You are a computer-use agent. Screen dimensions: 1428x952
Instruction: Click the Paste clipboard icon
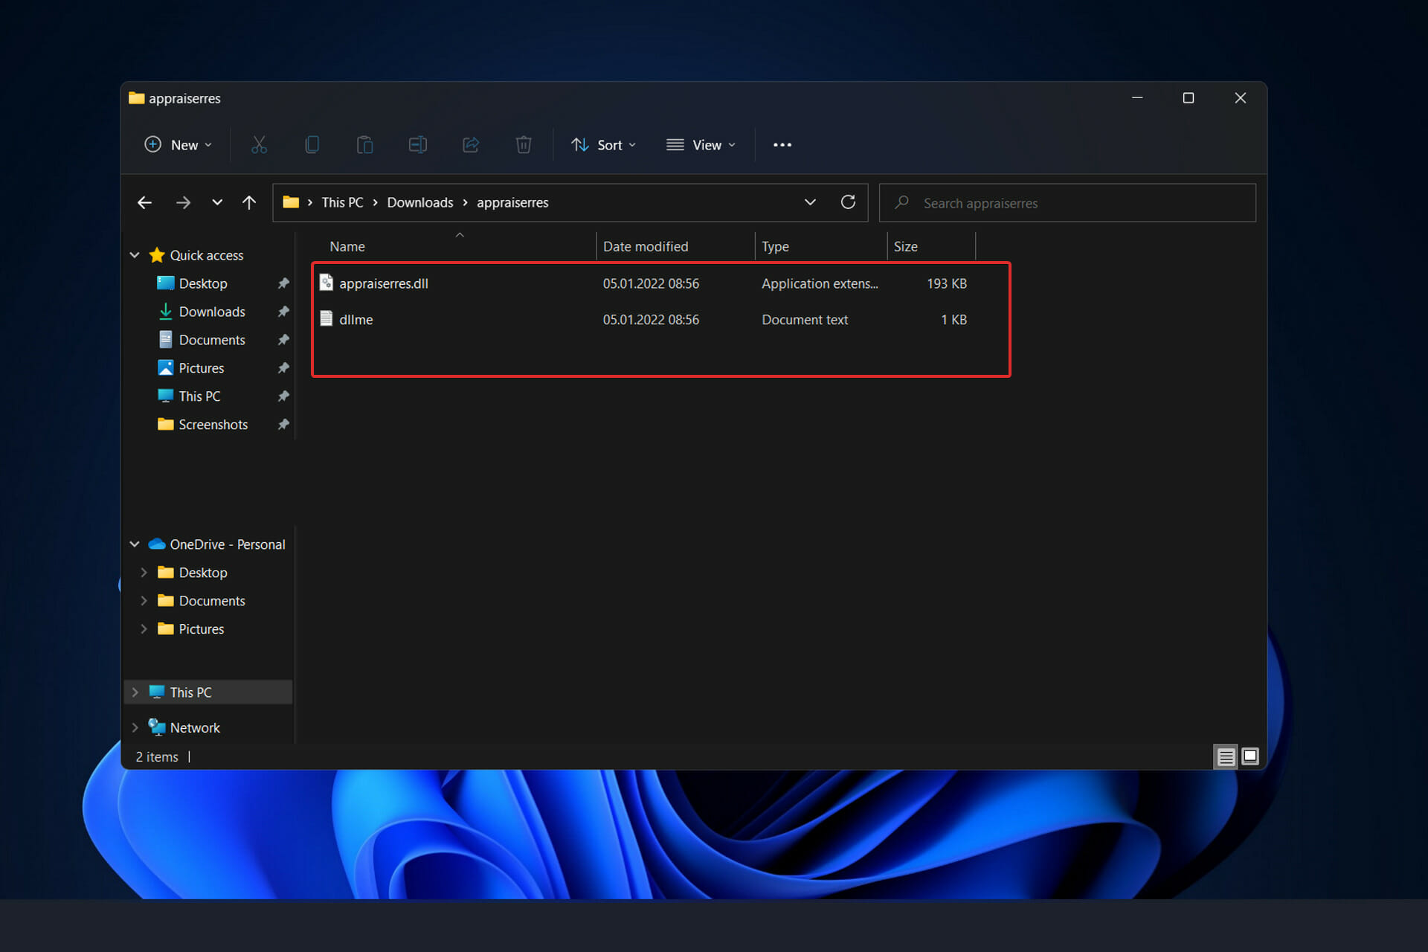click(x=364, y=145)
